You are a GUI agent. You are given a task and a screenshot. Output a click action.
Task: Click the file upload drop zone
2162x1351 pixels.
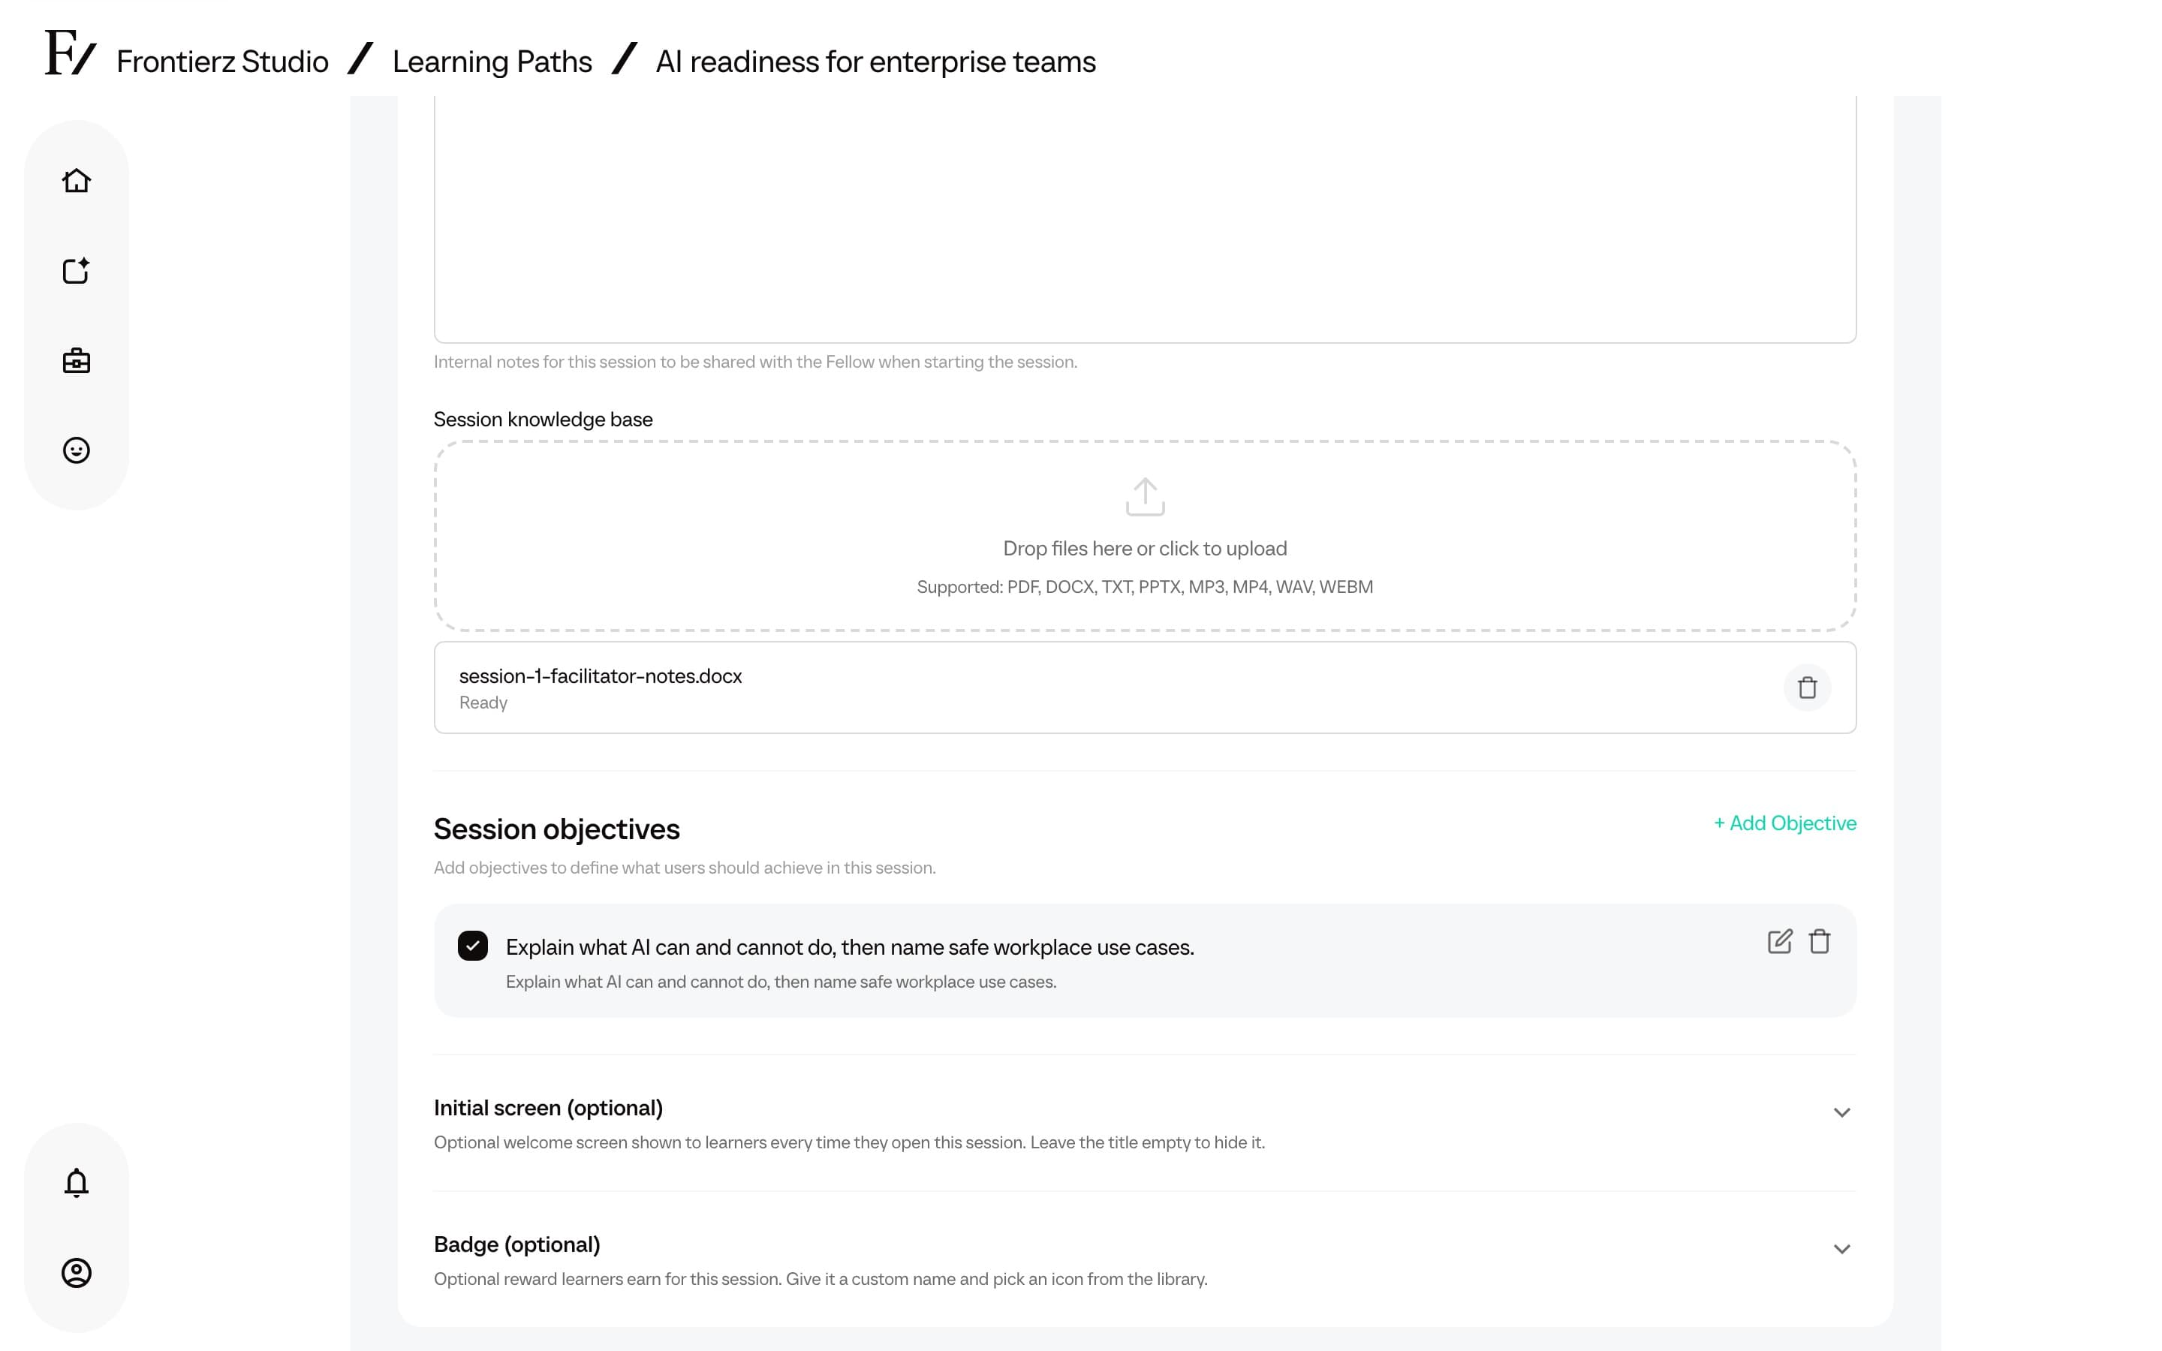click(x=1144, y=536)
